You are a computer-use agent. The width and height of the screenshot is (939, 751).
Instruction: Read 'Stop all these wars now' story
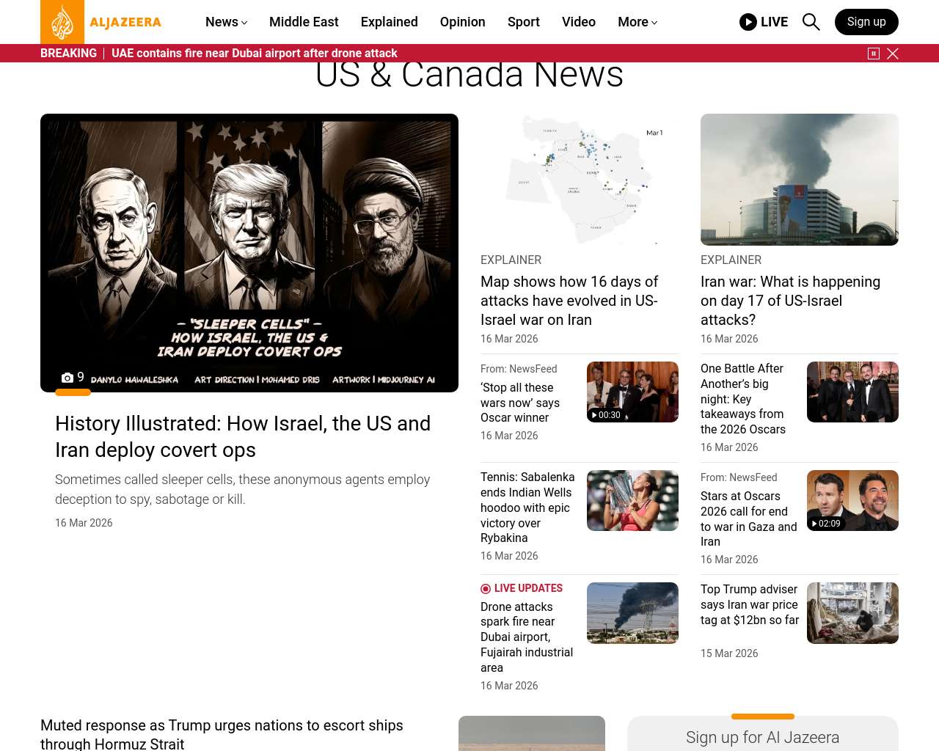[520, 403]
